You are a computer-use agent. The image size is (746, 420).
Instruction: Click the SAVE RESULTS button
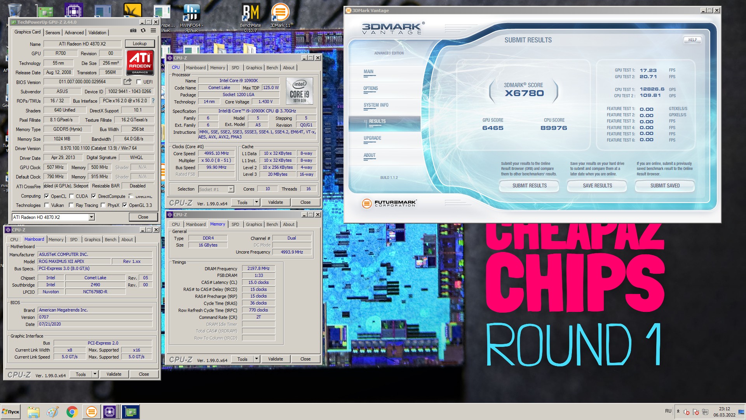[x=597, y=186]
